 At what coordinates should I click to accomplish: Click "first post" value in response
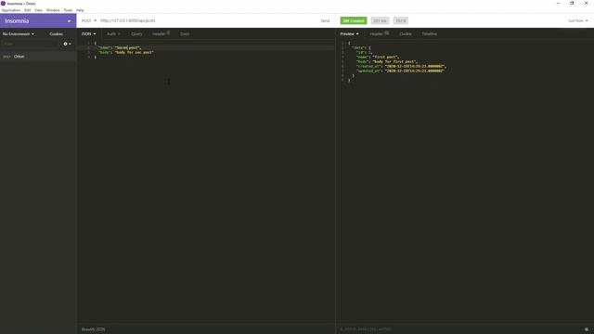385,57
